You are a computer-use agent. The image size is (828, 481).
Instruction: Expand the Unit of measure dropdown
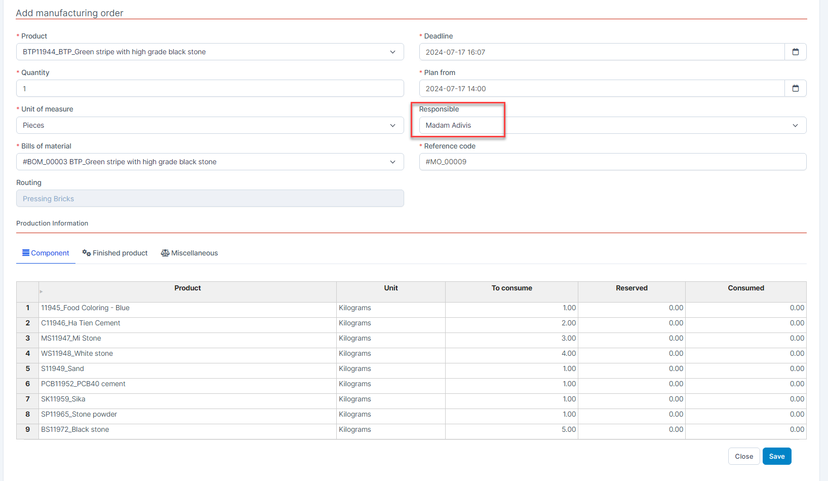point(392,125)
